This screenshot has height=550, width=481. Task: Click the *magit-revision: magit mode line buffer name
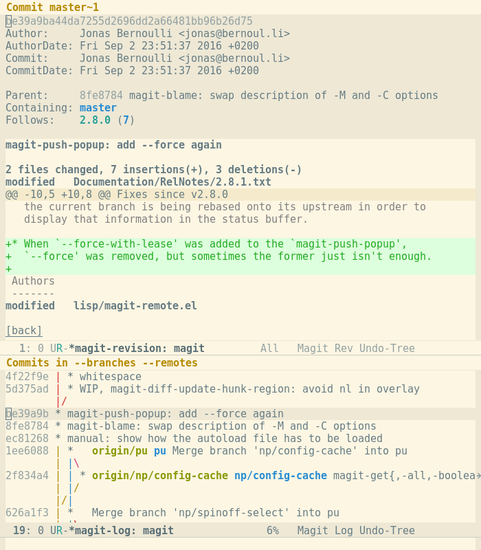137,349
